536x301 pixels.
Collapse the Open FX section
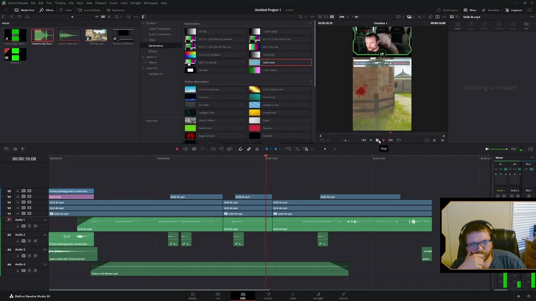[143, 57]
